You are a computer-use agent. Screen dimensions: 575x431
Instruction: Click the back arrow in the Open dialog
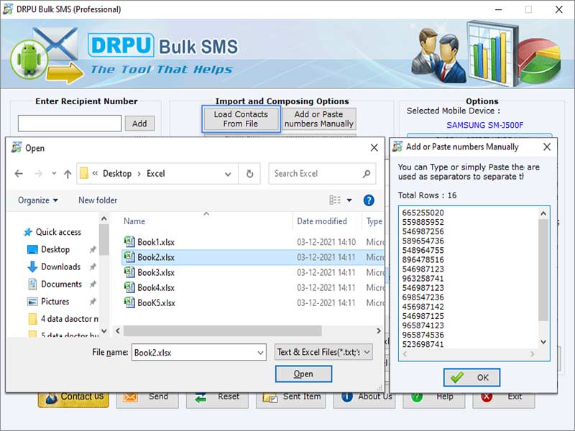point(19,173)
